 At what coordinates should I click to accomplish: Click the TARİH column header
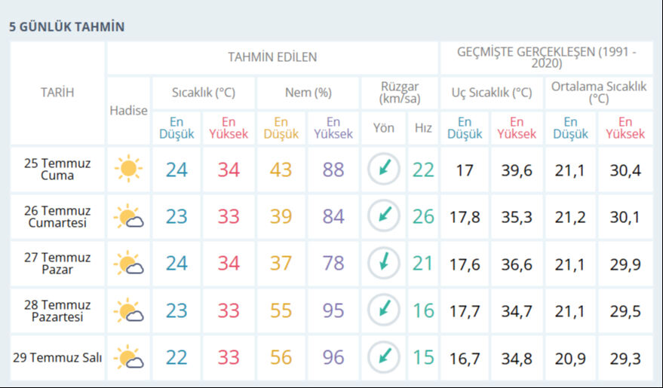(x=57, y=93)
